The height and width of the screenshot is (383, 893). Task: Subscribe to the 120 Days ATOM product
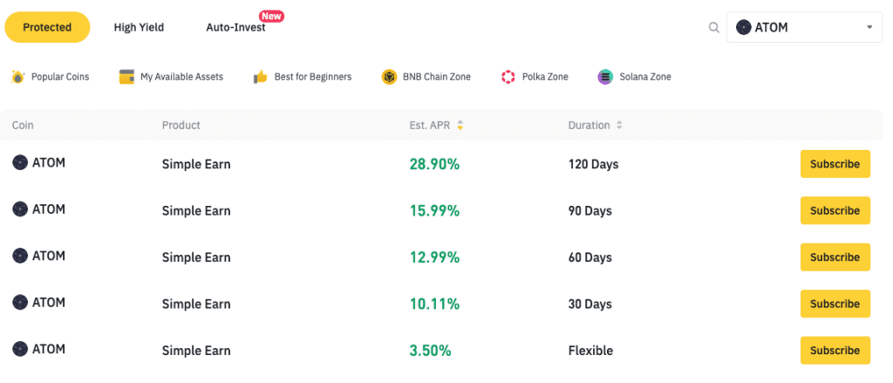[835, 164]
